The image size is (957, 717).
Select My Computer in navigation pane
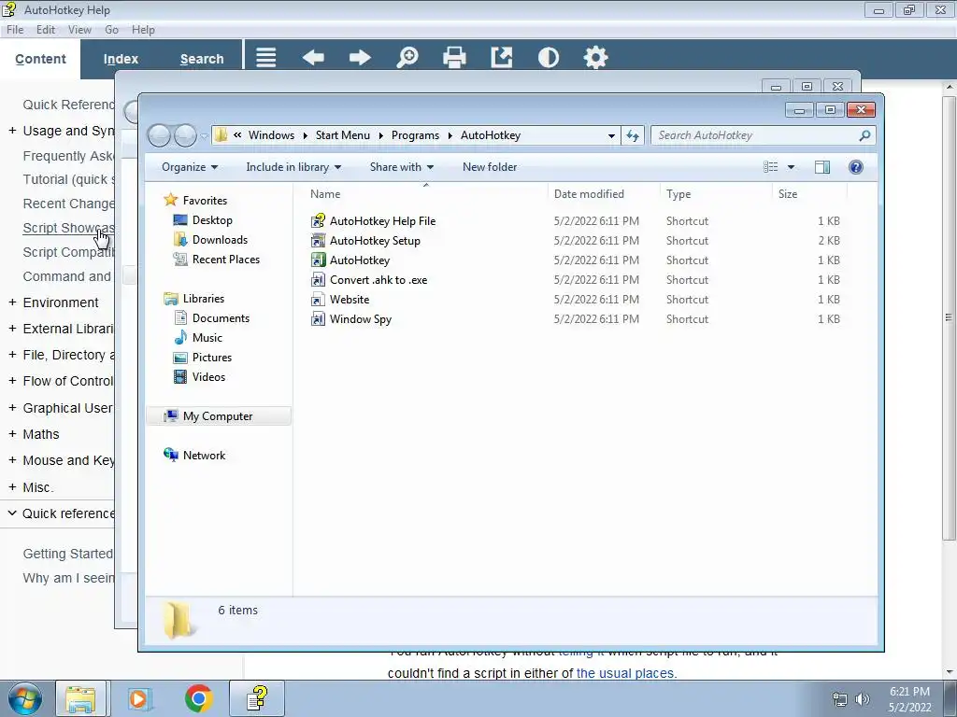pyautogui.click(x=219, y=416)
